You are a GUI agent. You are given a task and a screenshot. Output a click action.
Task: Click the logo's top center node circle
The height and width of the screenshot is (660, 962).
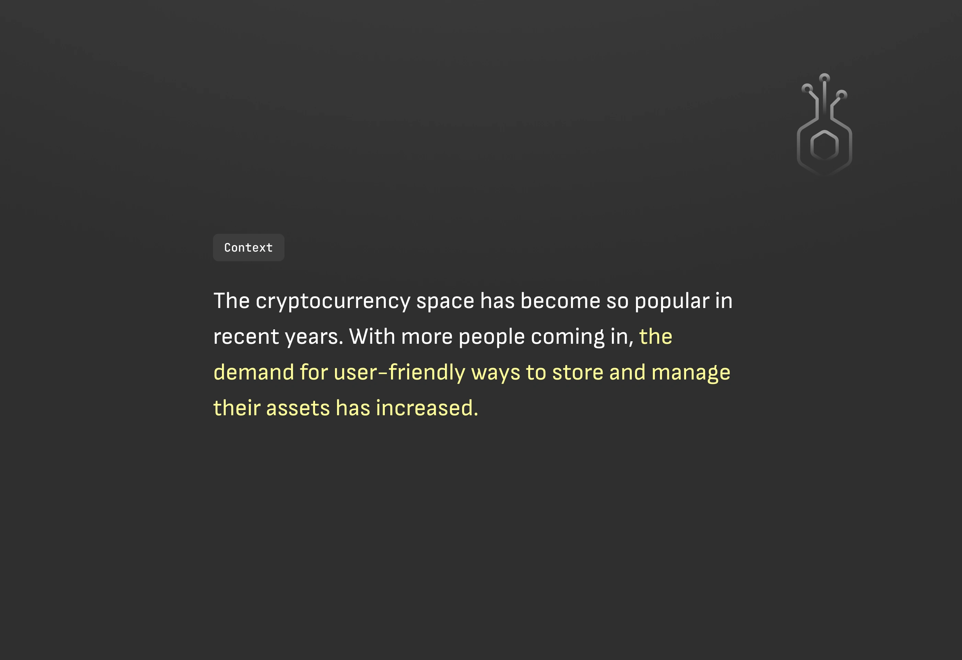coord(825,78)
